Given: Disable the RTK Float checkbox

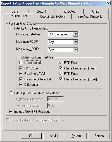Looking at the screenshot, I should point(61,63).
